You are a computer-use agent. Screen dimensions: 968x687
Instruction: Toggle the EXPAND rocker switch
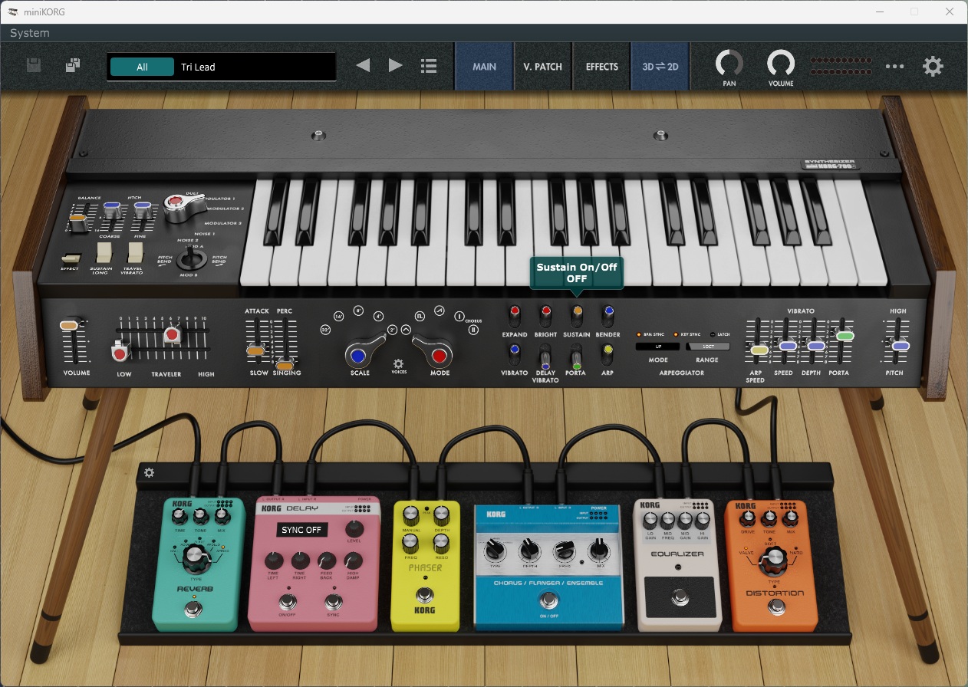click(514, 314)
